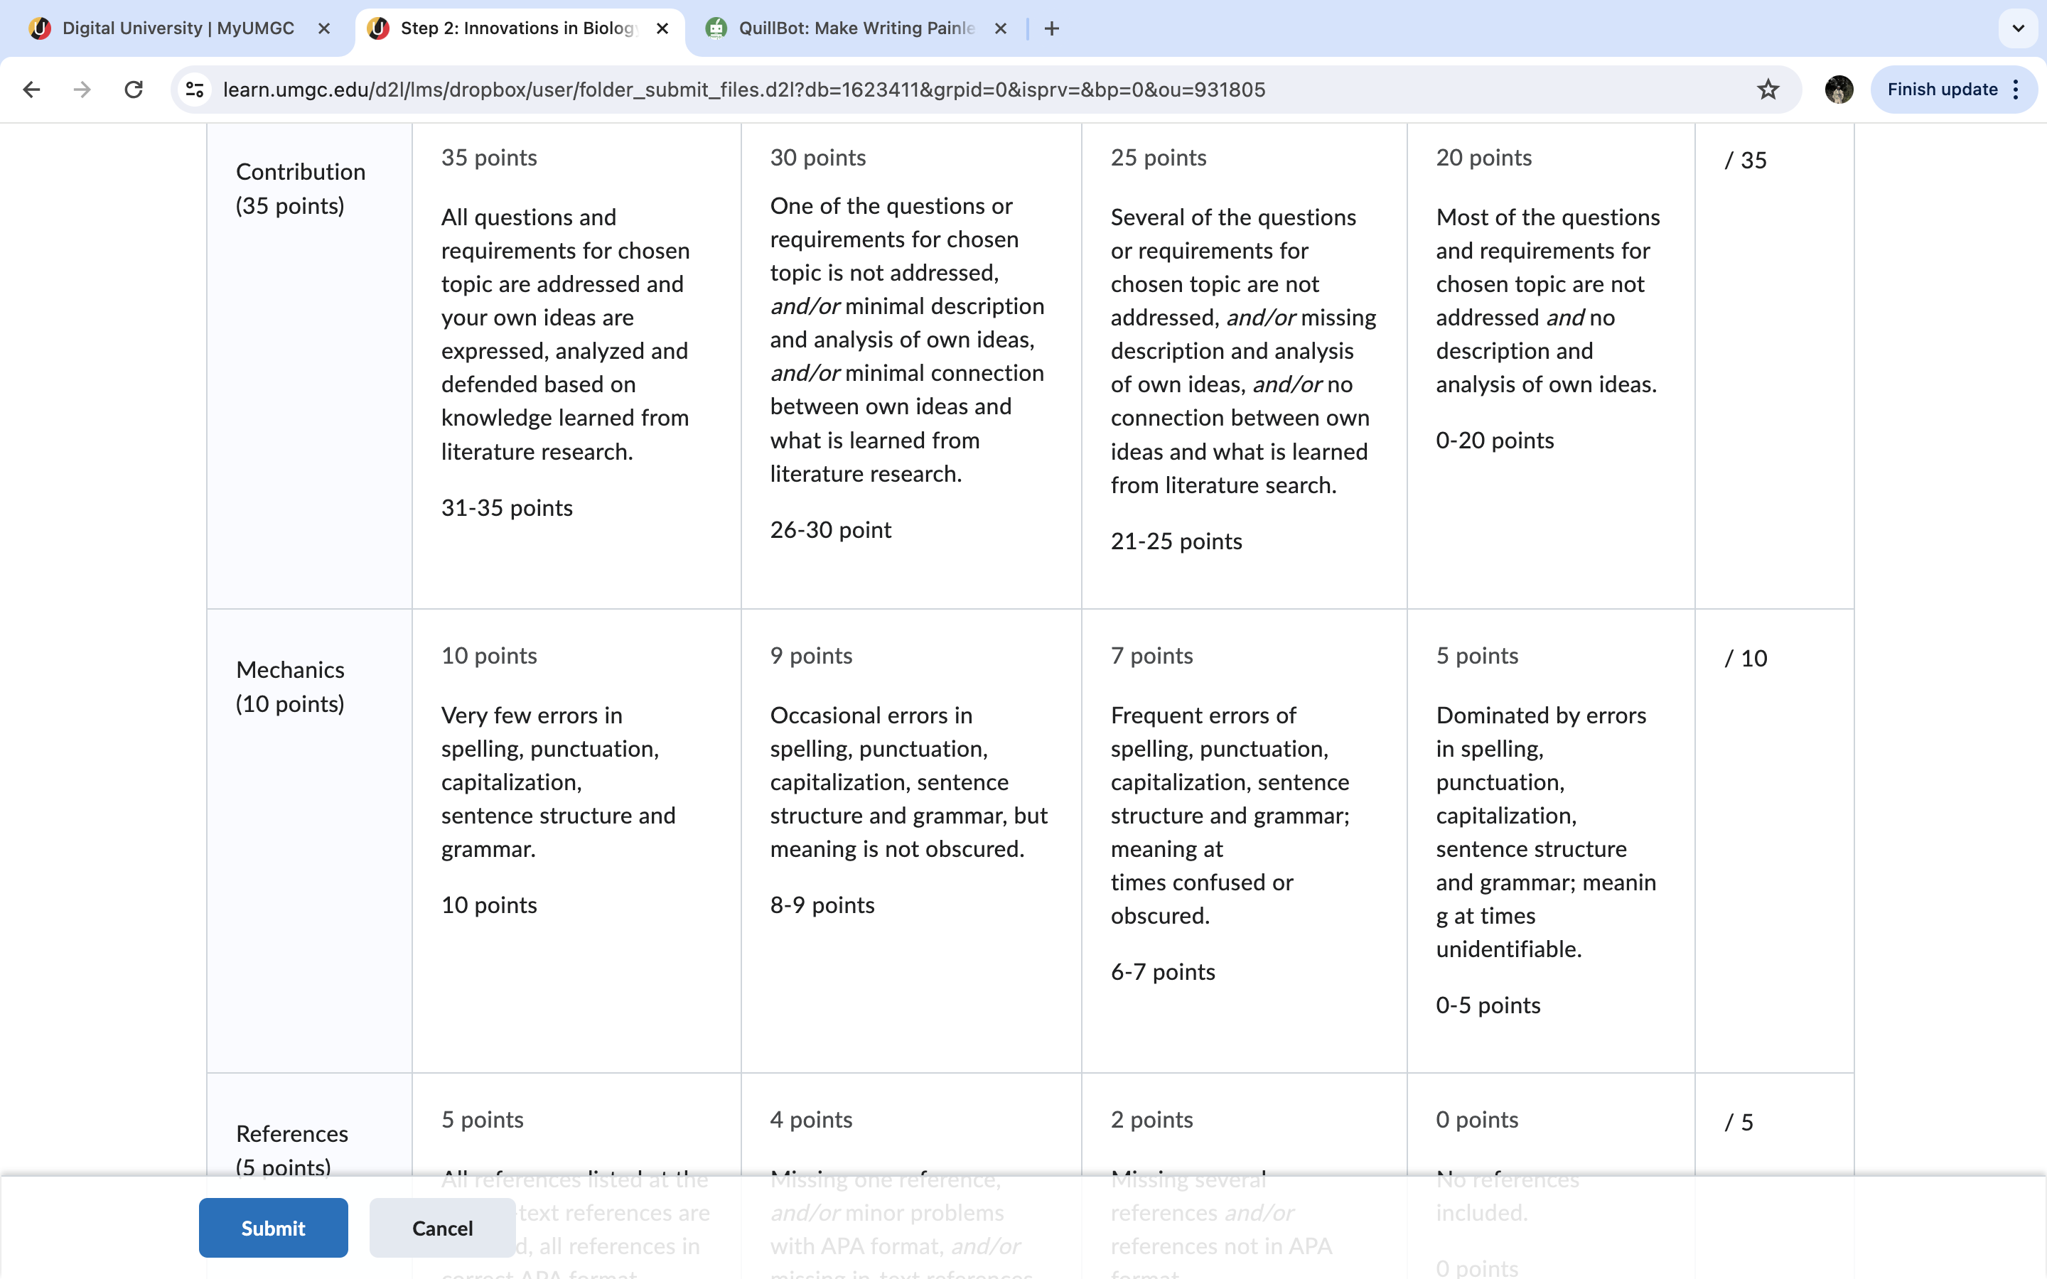Open the site information icon in address bar
Viewport: 2047px width, 1279px height.
[195, 90]
